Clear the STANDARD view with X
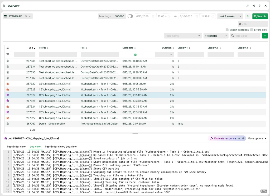This screenshot has width=270, height=196. click(26, 16)
